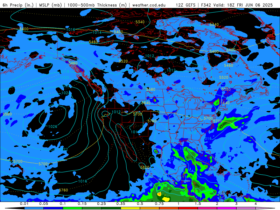Click the light blue 0.01 legend swatch

click(x=34, y=208)
